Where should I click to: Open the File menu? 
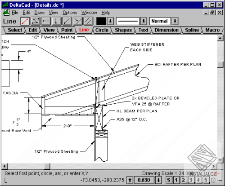pyautogui.click(x=15, y=13)
